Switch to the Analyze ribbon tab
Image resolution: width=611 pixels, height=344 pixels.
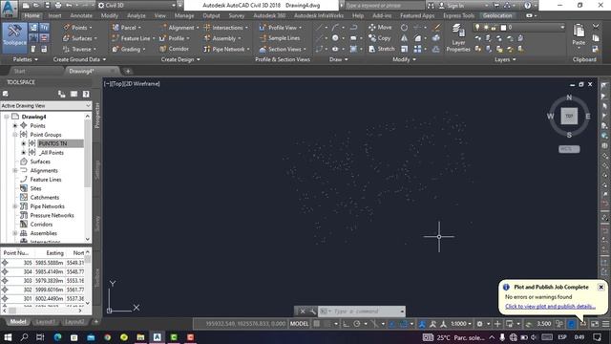pos(136,15)
